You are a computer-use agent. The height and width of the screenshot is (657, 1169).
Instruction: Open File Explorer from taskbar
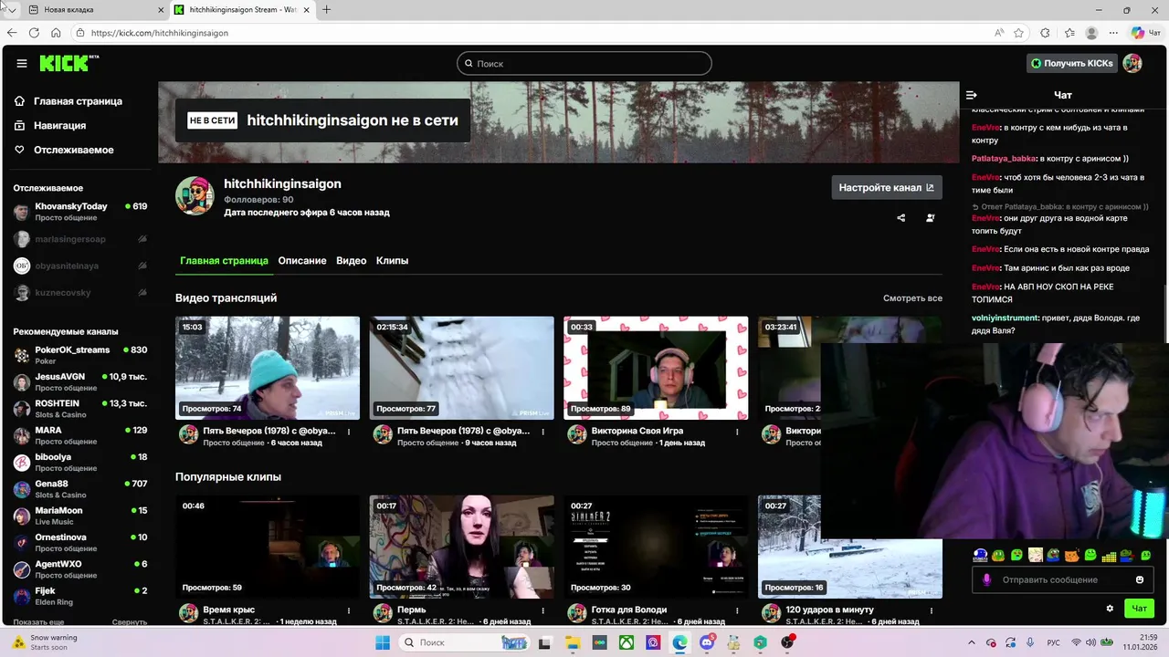click(573, 642)
